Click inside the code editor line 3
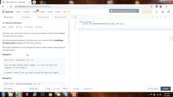Screen dimensions: 173x97 (x=125, y=26)
